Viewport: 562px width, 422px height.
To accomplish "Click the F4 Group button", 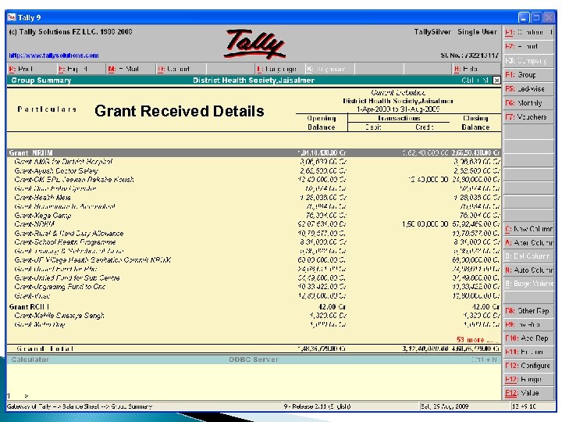I will coord(528,75).
